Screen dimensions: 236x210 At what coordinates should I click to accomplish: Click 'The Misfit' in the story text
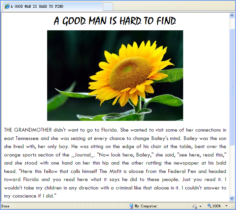click(x=110, y=171)
